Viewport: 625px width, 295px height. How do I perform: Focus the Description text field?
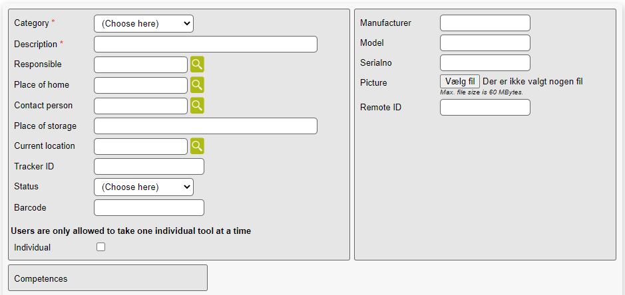click(205, 45)
